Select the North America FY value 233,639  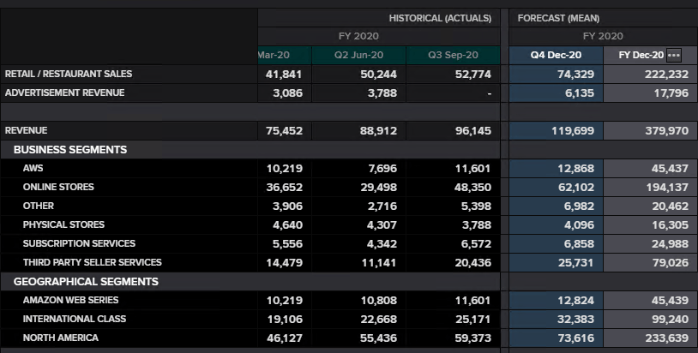(x=666, y=338)
